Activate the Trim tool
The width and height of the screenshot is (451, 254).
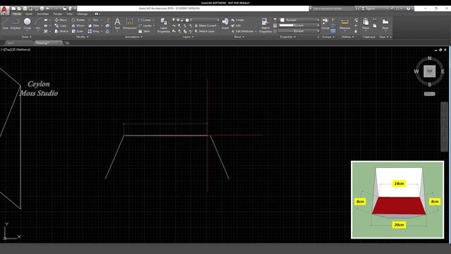point(94,20)
